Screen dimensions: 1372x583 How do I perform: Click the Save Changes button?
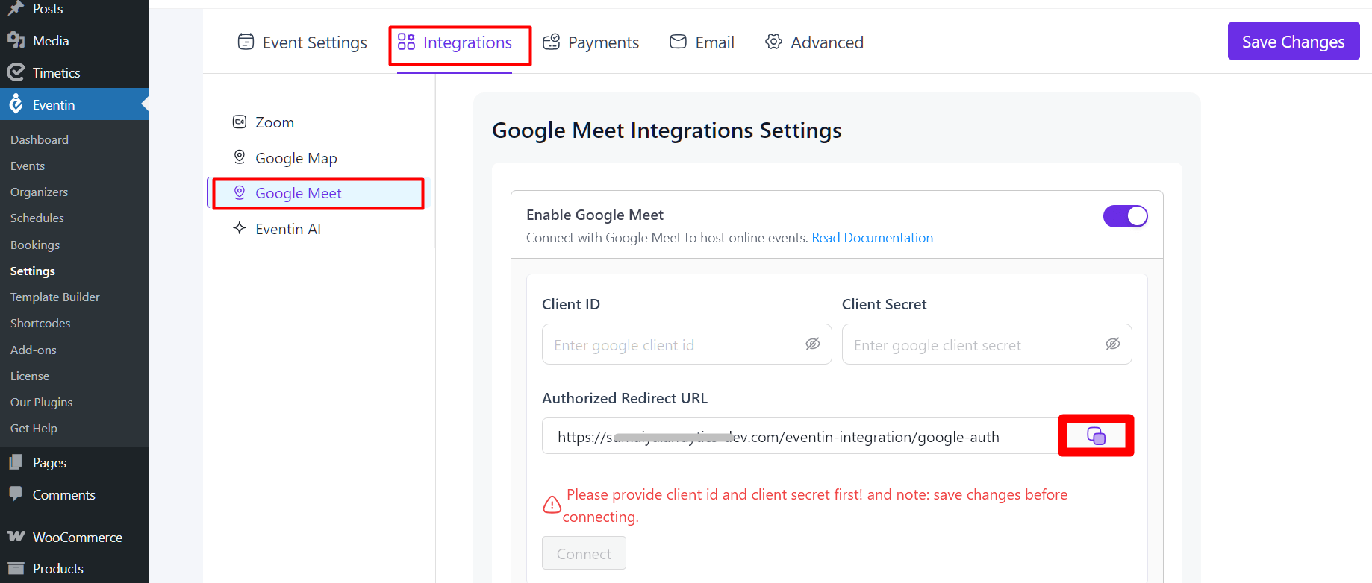pos(1294,42)
